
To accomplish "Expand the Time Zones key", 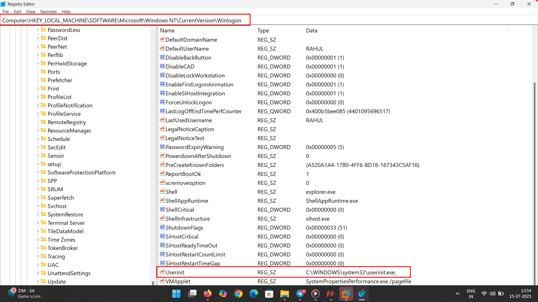I will tap(38, 239).
